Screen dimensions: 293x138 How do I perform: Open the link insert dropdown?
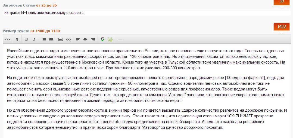(68, 39)
